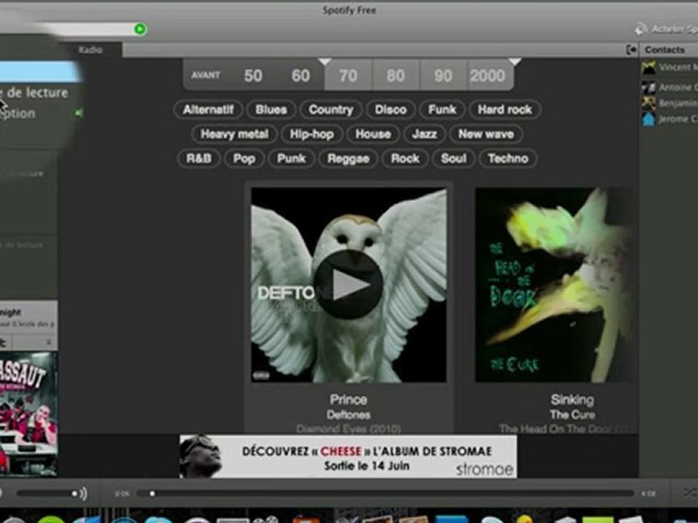698x523 pixels.
Task: Choose the Funk genre
Action: click(x=442, y=110)
